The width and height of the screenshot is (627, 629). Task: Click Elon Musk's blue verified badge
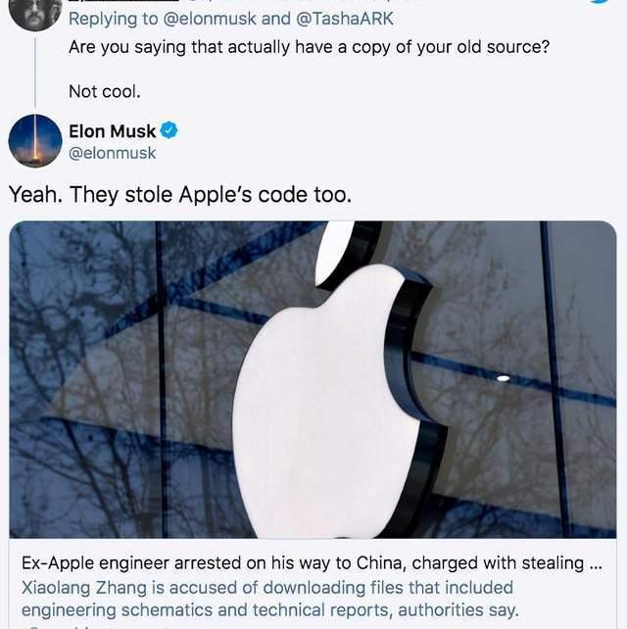(169, 130)
